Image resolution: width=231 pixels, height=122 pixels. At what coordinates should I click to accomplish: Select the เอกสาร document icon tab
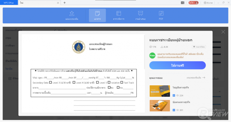click(x=97, y=15)
